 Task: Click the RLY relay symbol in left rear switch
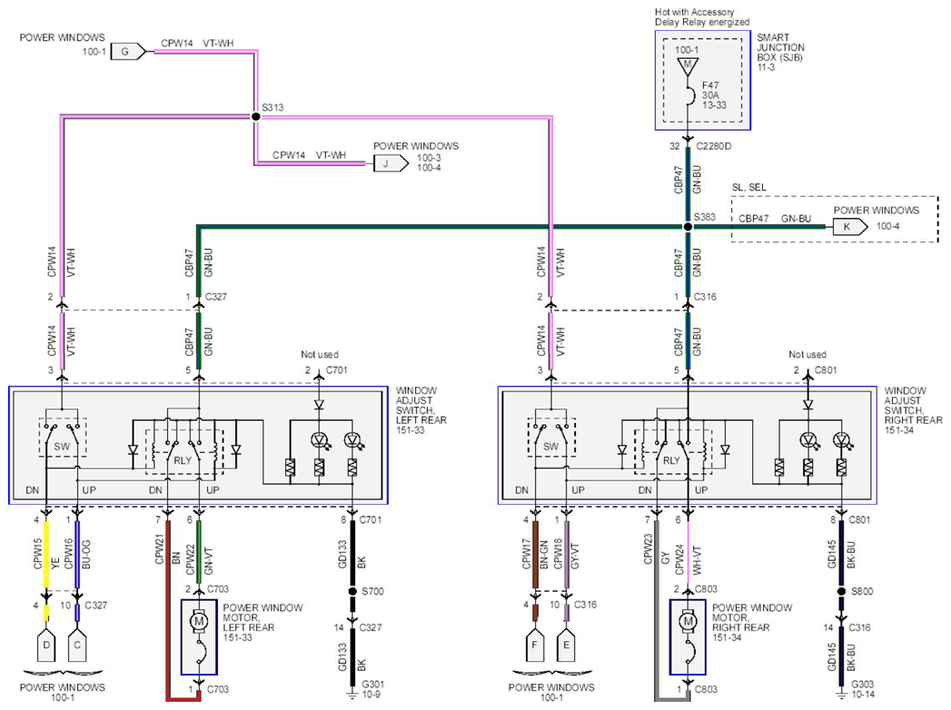tap(183, 452)
